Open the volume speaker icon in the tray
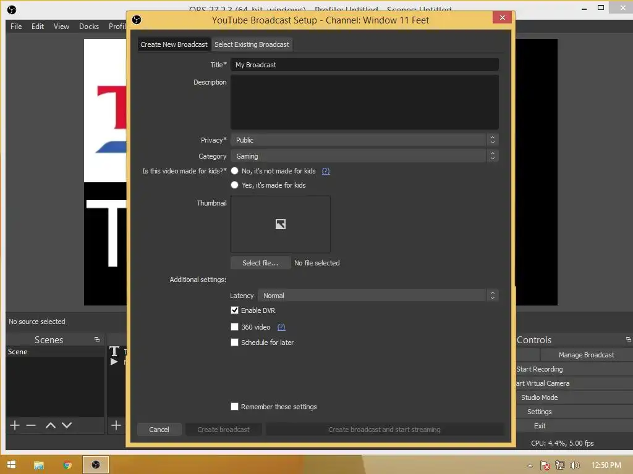Image resolution: width=633 pixels, height=474 pixels. (574, 465)
